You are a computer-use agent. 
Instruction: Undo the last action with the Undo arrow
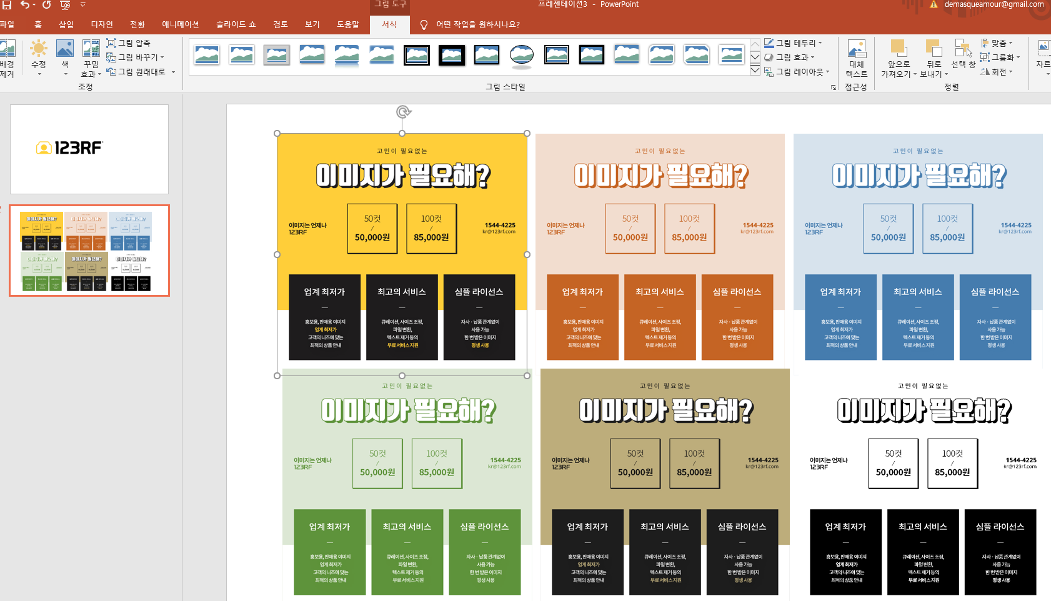pyautogui.click(x=24, y=5)
